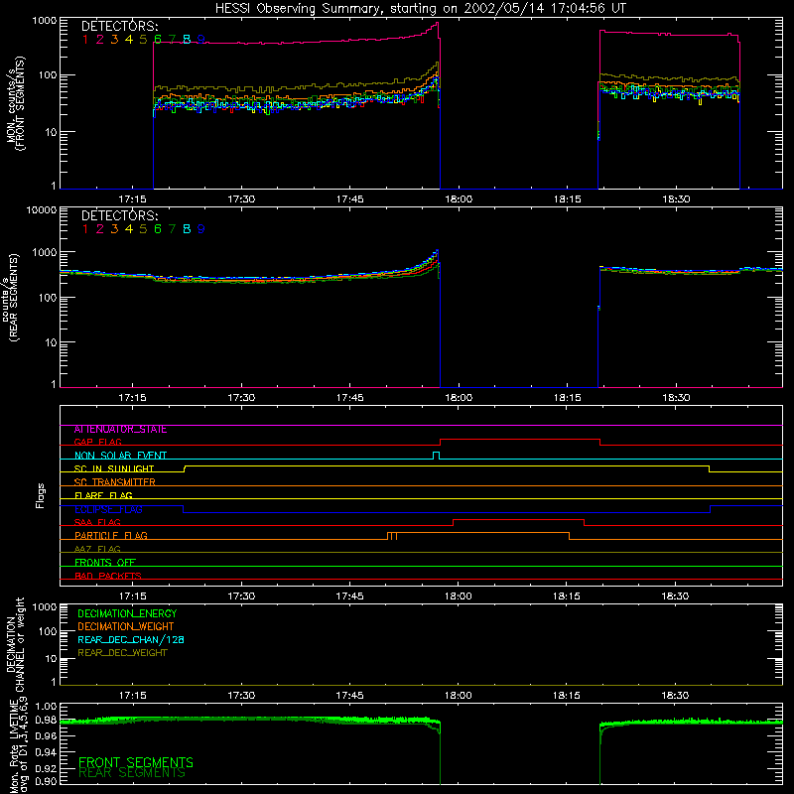This screenshot has width=794, height=794.
Task: Click 17:15 tick under Flags panel
Action: tap(133, 596)
